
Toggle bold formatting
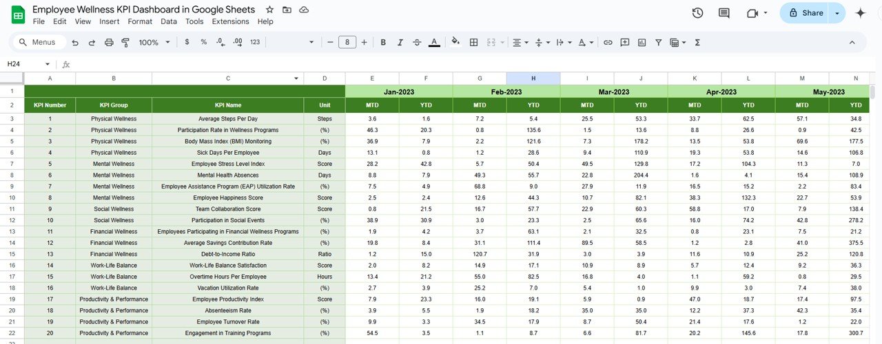[384, 43]
